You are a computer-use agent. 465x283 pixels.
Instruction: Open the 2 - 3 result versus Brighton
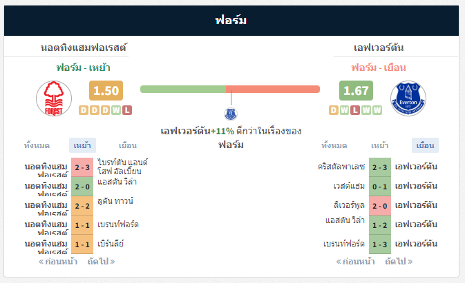82,167
